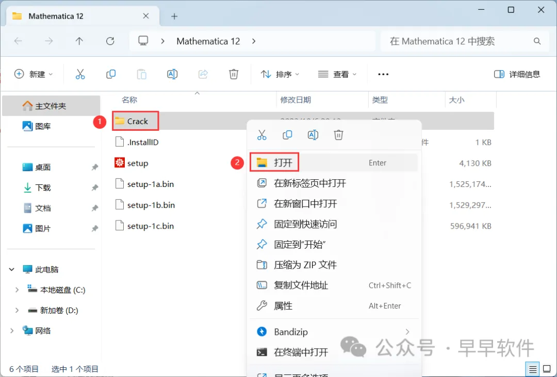Click the Cut icon in the toolbar
Screen dimensions: 557x377
(80, 74)
